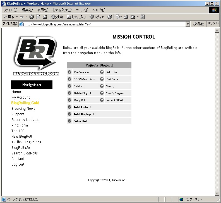The height and width of the screenshot is (203, 221).
Task: Click the help icon beside Add Links
Action: click(102, 72)
